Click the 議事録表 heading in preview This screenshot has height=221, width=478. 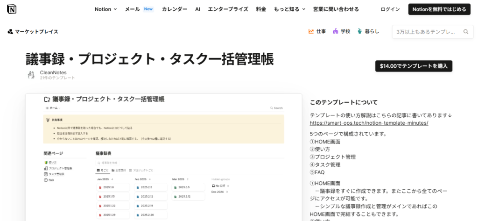click(103, 153)
